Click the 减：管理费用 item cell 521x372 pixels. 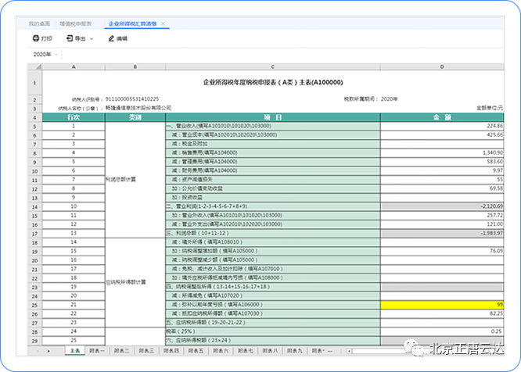[273, 162]
